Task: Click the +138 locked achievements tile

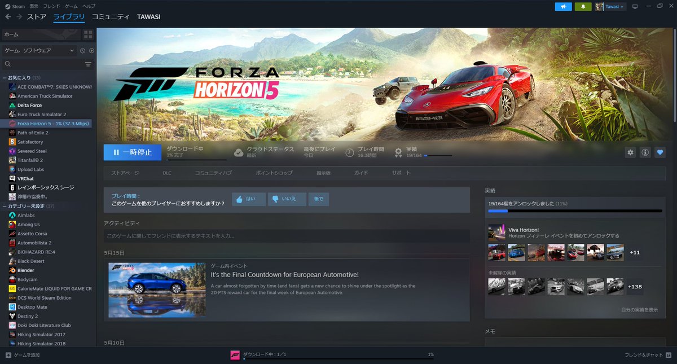Action: 635,286
